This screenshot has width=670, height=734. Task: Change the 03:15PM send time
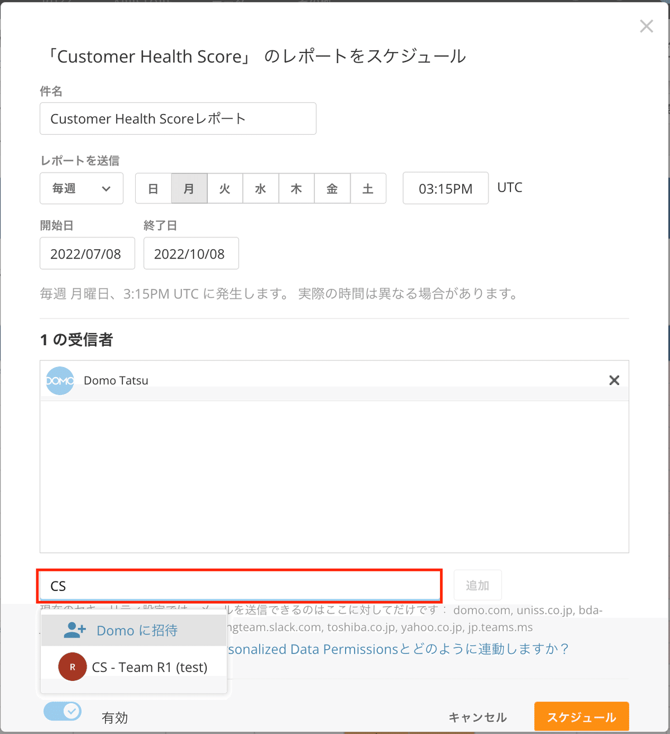click(446, 188)
